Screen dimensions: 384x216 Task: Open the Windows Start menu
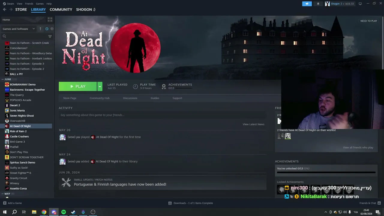point(5,212)
